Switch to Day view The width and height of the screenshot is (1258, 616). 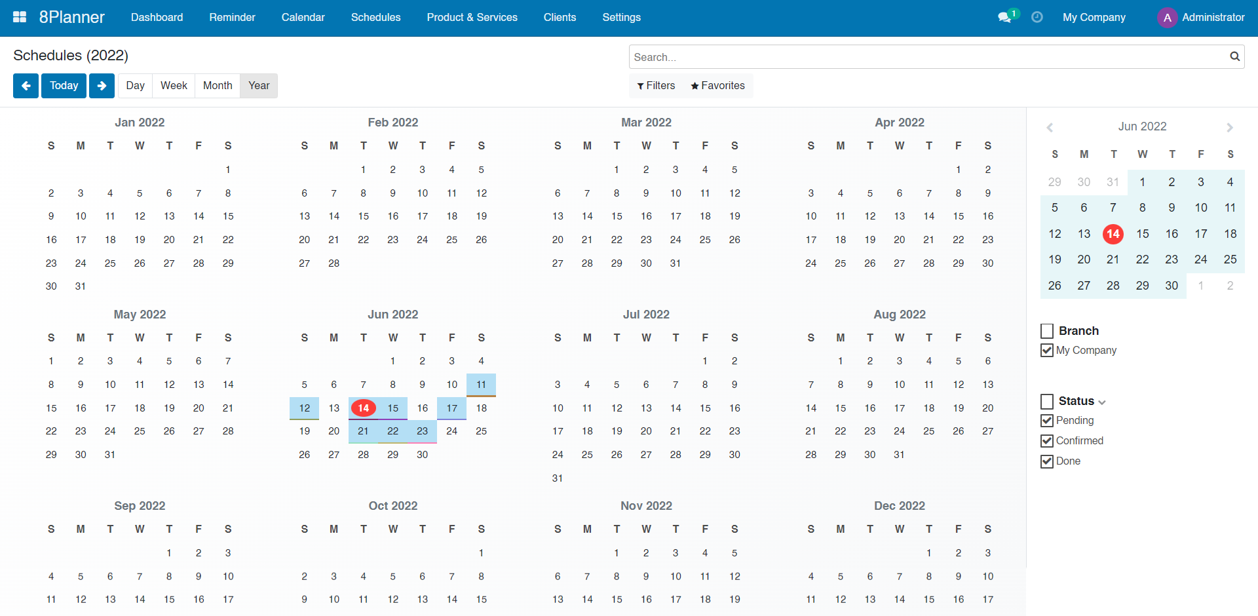[x=136, y=86]
